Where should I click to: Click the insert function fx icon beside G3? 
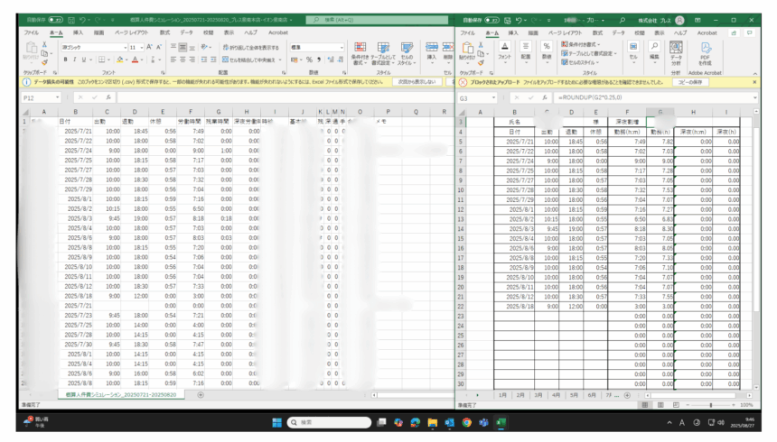click(544, 97)
